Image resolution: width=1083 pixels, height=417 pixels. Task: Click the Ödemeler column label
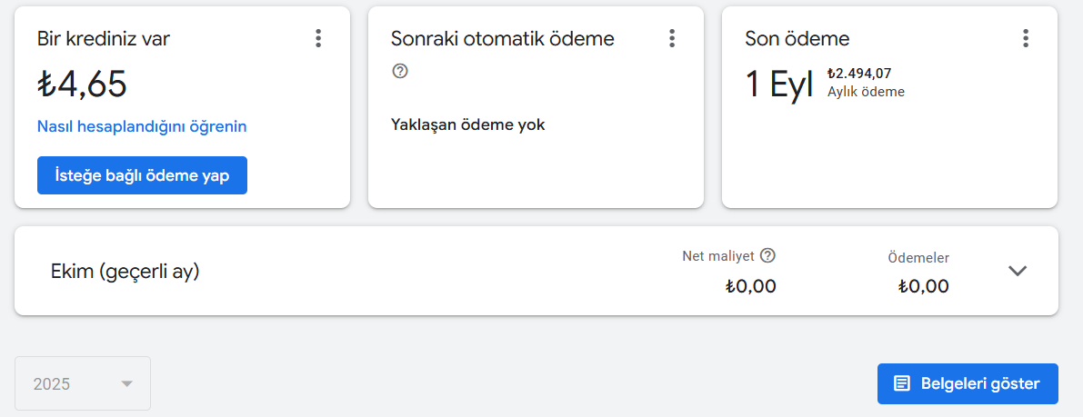(x=918, y=258)
